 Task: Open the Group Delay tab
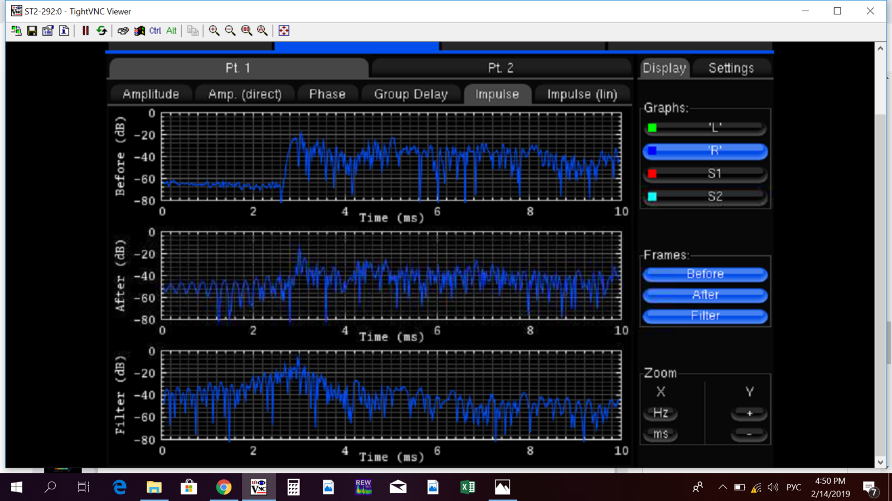411,94
